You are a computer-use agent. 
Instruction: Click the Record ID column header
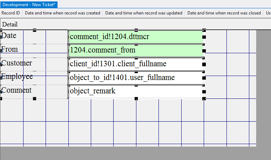coord(11,13)
